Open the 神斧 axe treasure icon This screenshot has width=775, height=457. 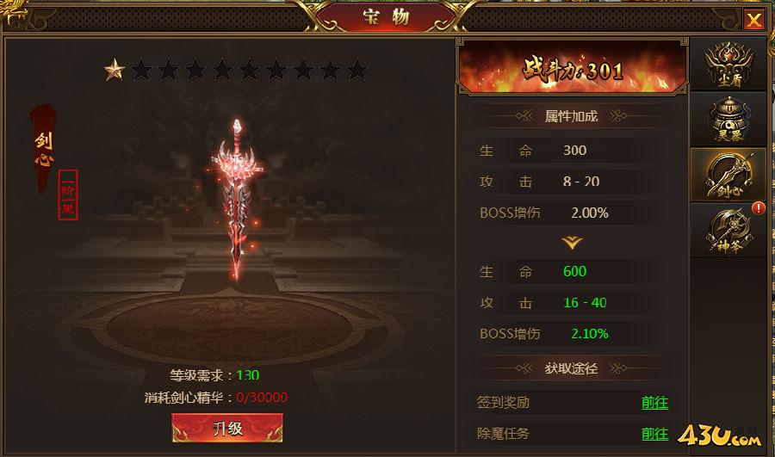tap(728, 231)
